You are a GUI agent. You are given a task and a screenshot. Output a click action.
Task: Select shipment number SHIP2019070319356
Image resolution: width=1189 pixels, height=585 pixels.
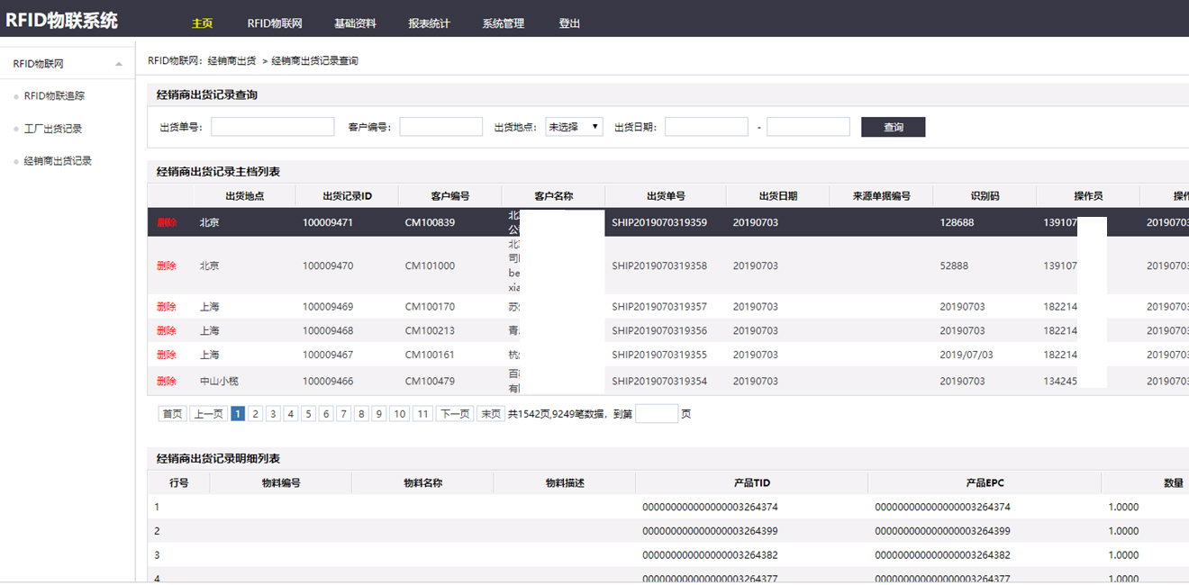659,330
